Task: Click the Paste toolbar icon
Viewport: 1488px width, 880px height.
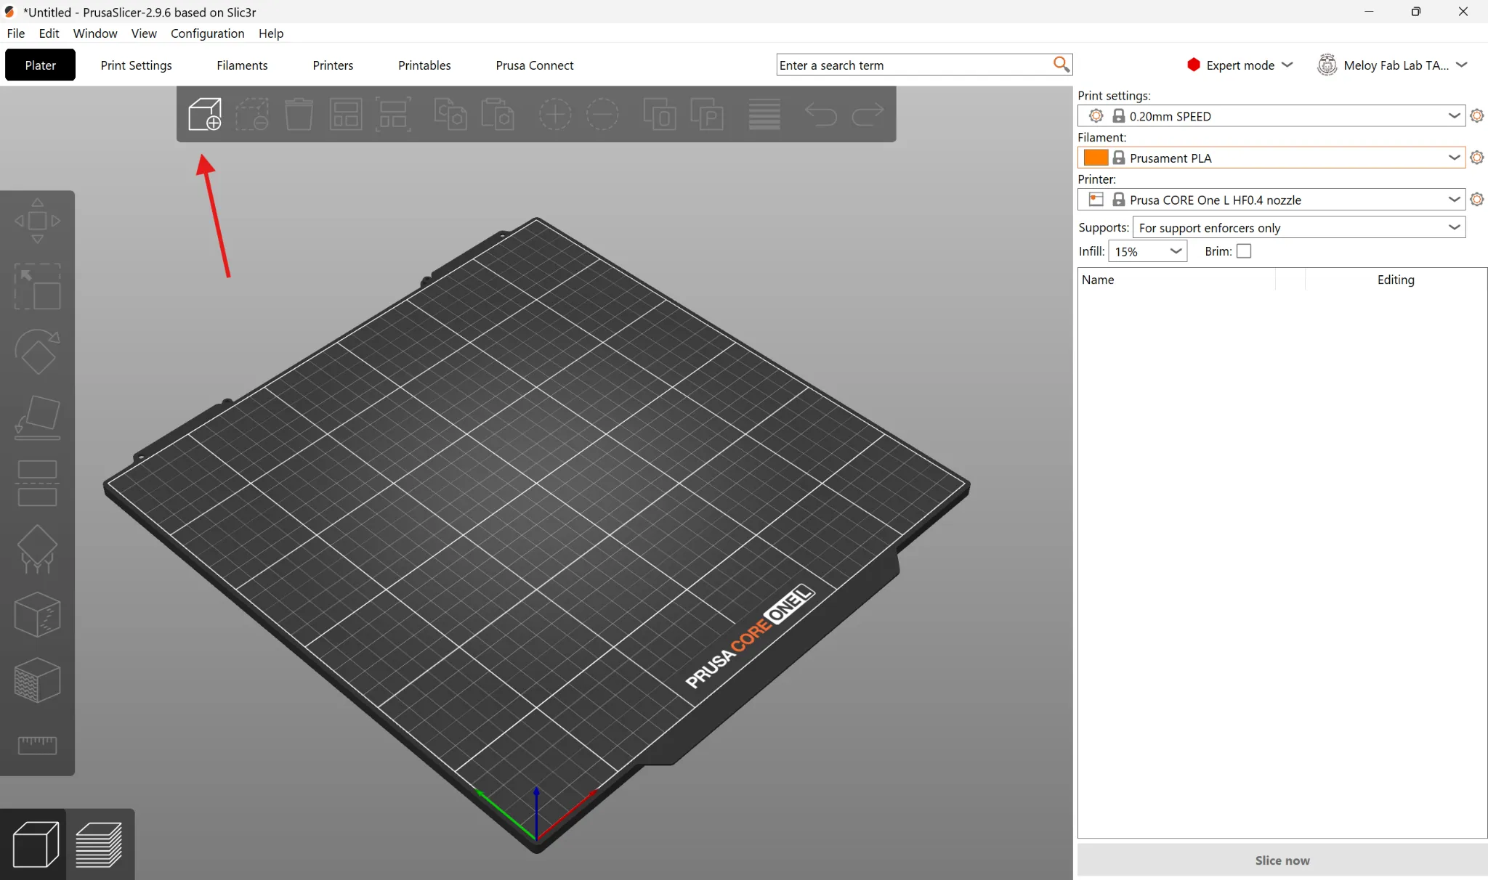Action: [x=498, y=115]
